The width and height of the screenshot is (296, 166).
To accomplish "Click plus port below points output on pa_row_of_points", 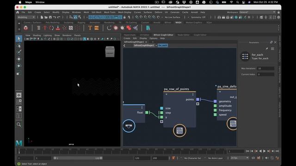I will coord(197,104).
